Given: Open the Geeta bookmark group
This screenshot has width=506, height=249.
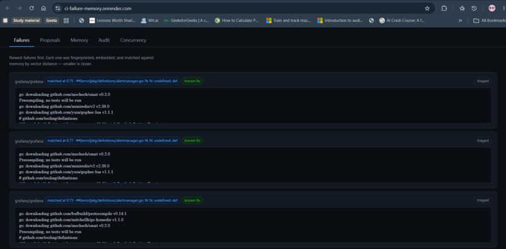Looking at the screenshot, I should [x=51, y=20].
